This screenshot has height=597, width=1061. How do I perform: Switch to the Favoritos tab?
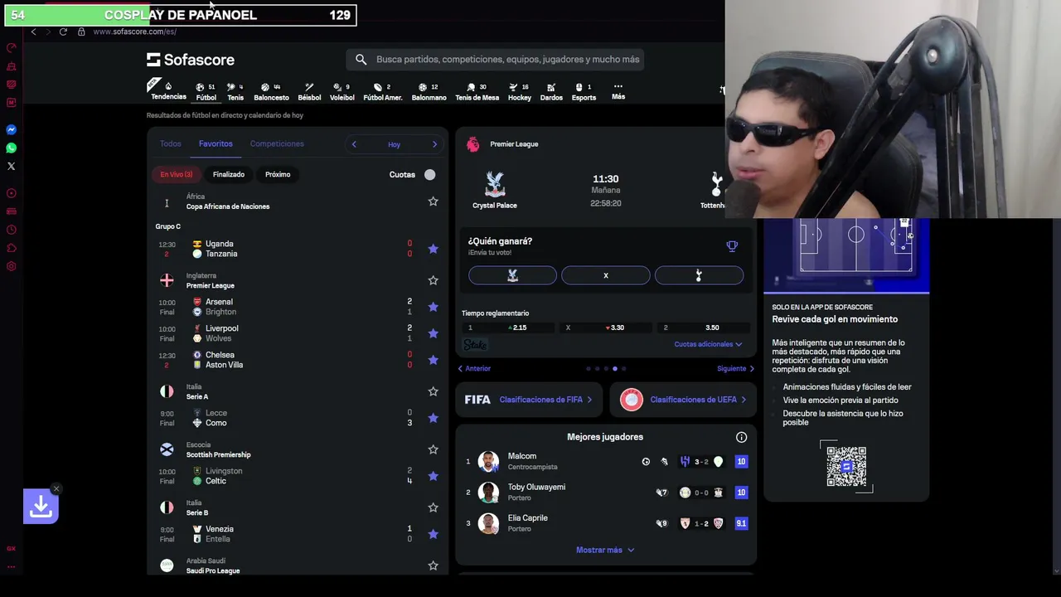click(216, 143)
